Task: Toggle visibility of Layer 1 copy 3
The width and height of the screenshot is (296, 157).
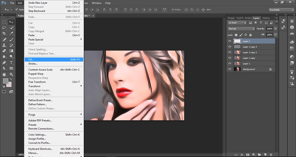Action: coord(229,47)
